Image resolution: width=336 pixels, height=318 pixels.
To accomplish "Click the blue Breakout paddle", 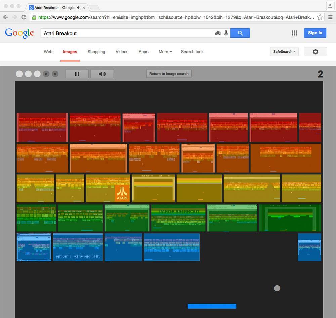I will [x=212, y=306].
